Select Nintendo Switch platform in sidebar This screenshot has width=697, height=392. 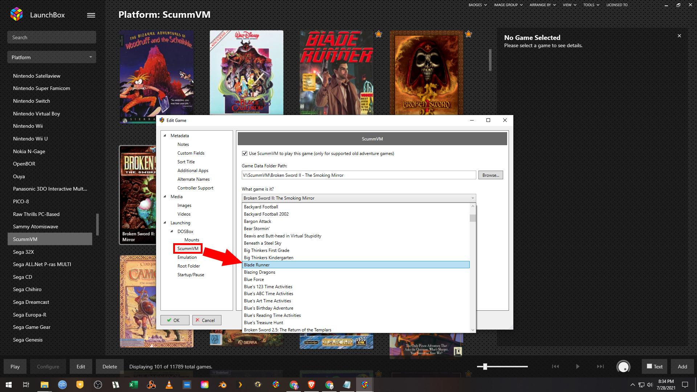[50, 101]
